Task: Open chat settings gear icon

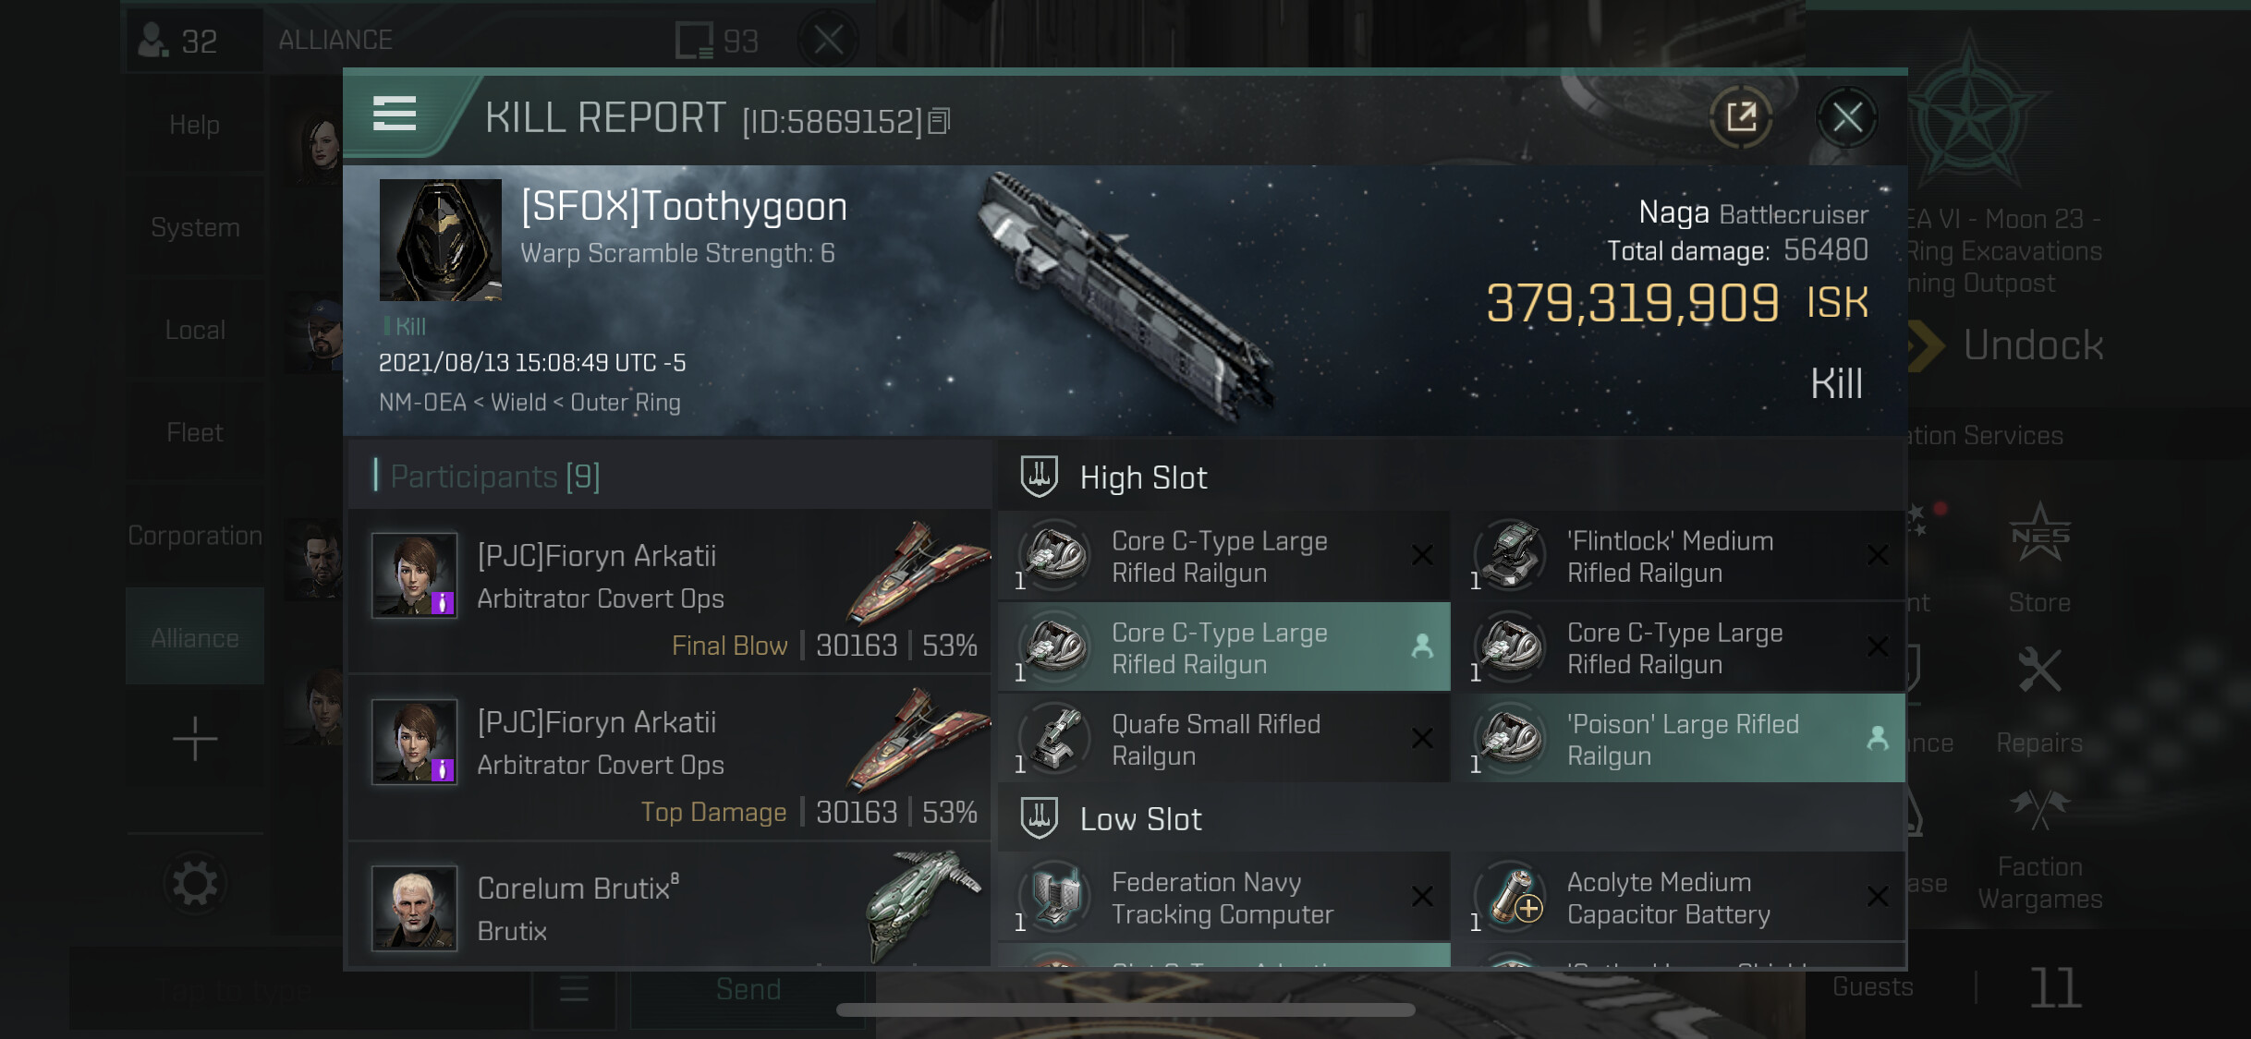Action: (x=195, y=884)
